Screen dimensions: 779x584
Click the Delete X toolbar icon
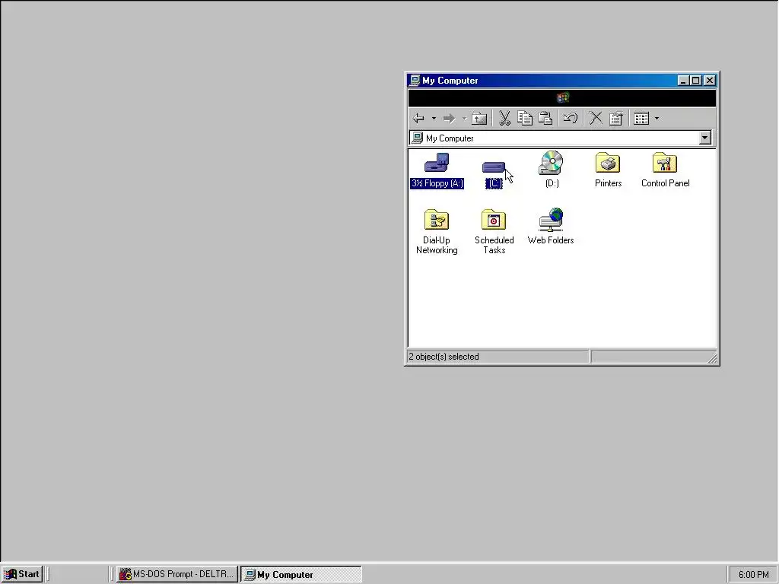596,118
